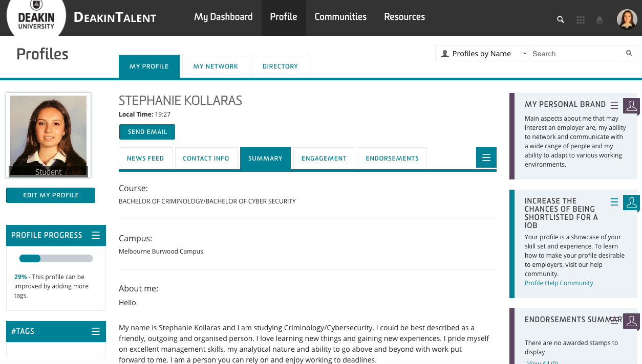Open the notifications bell icon
Screen dimensions: 642x364
(x=600, y=20)
